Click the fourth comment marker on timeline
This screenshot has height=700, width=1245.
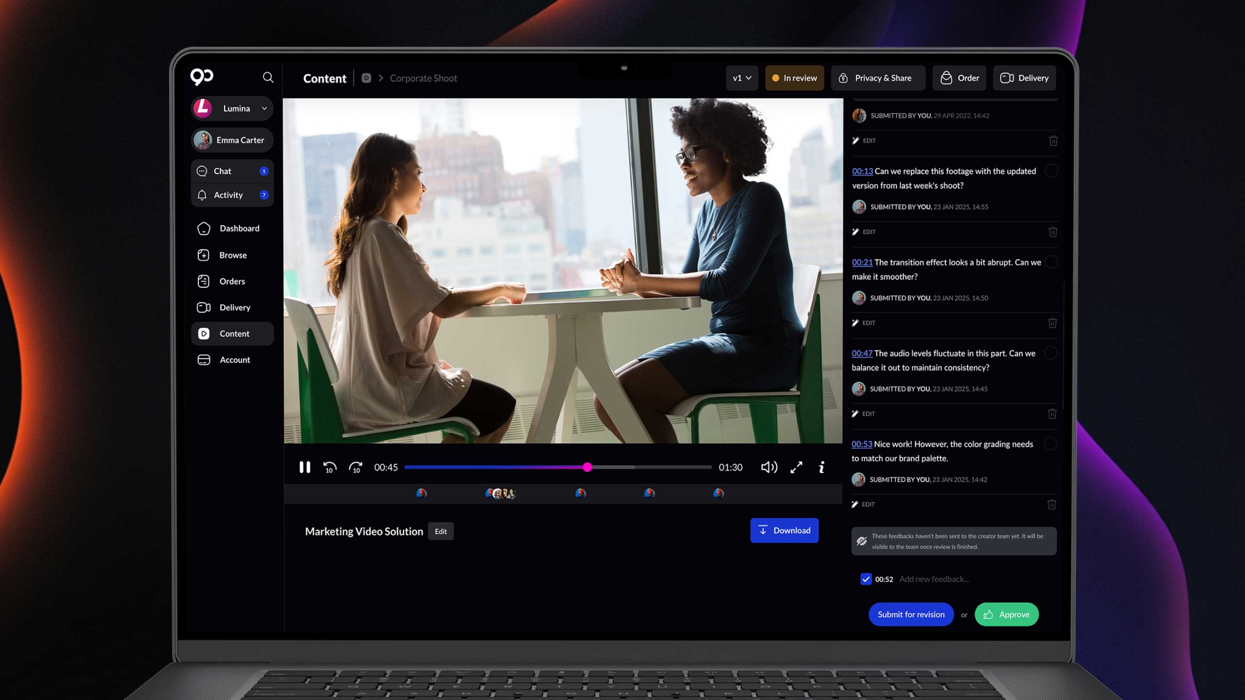pos(649,493)
